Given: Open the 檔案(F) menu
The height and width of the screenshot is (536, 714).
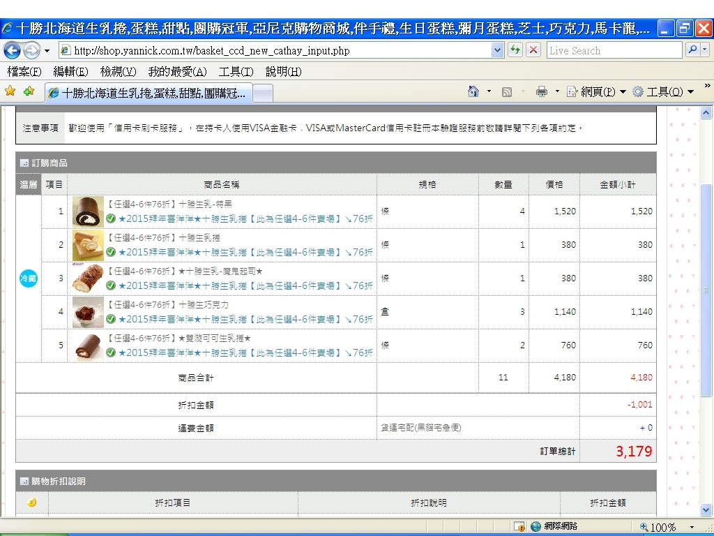Looking at the screenshot, I should click(24, 72).
